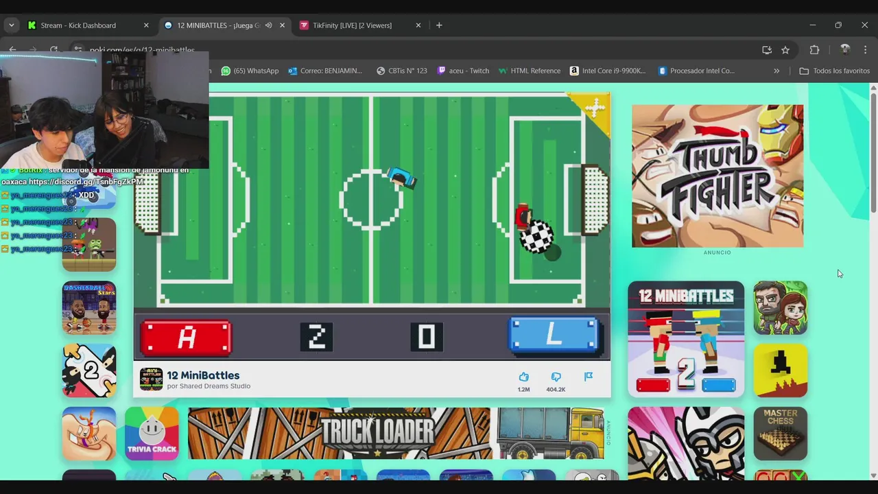Screen dimensions: 878x494
Task: Open the TikFinity LIVE tab
Action: [352, 25]
